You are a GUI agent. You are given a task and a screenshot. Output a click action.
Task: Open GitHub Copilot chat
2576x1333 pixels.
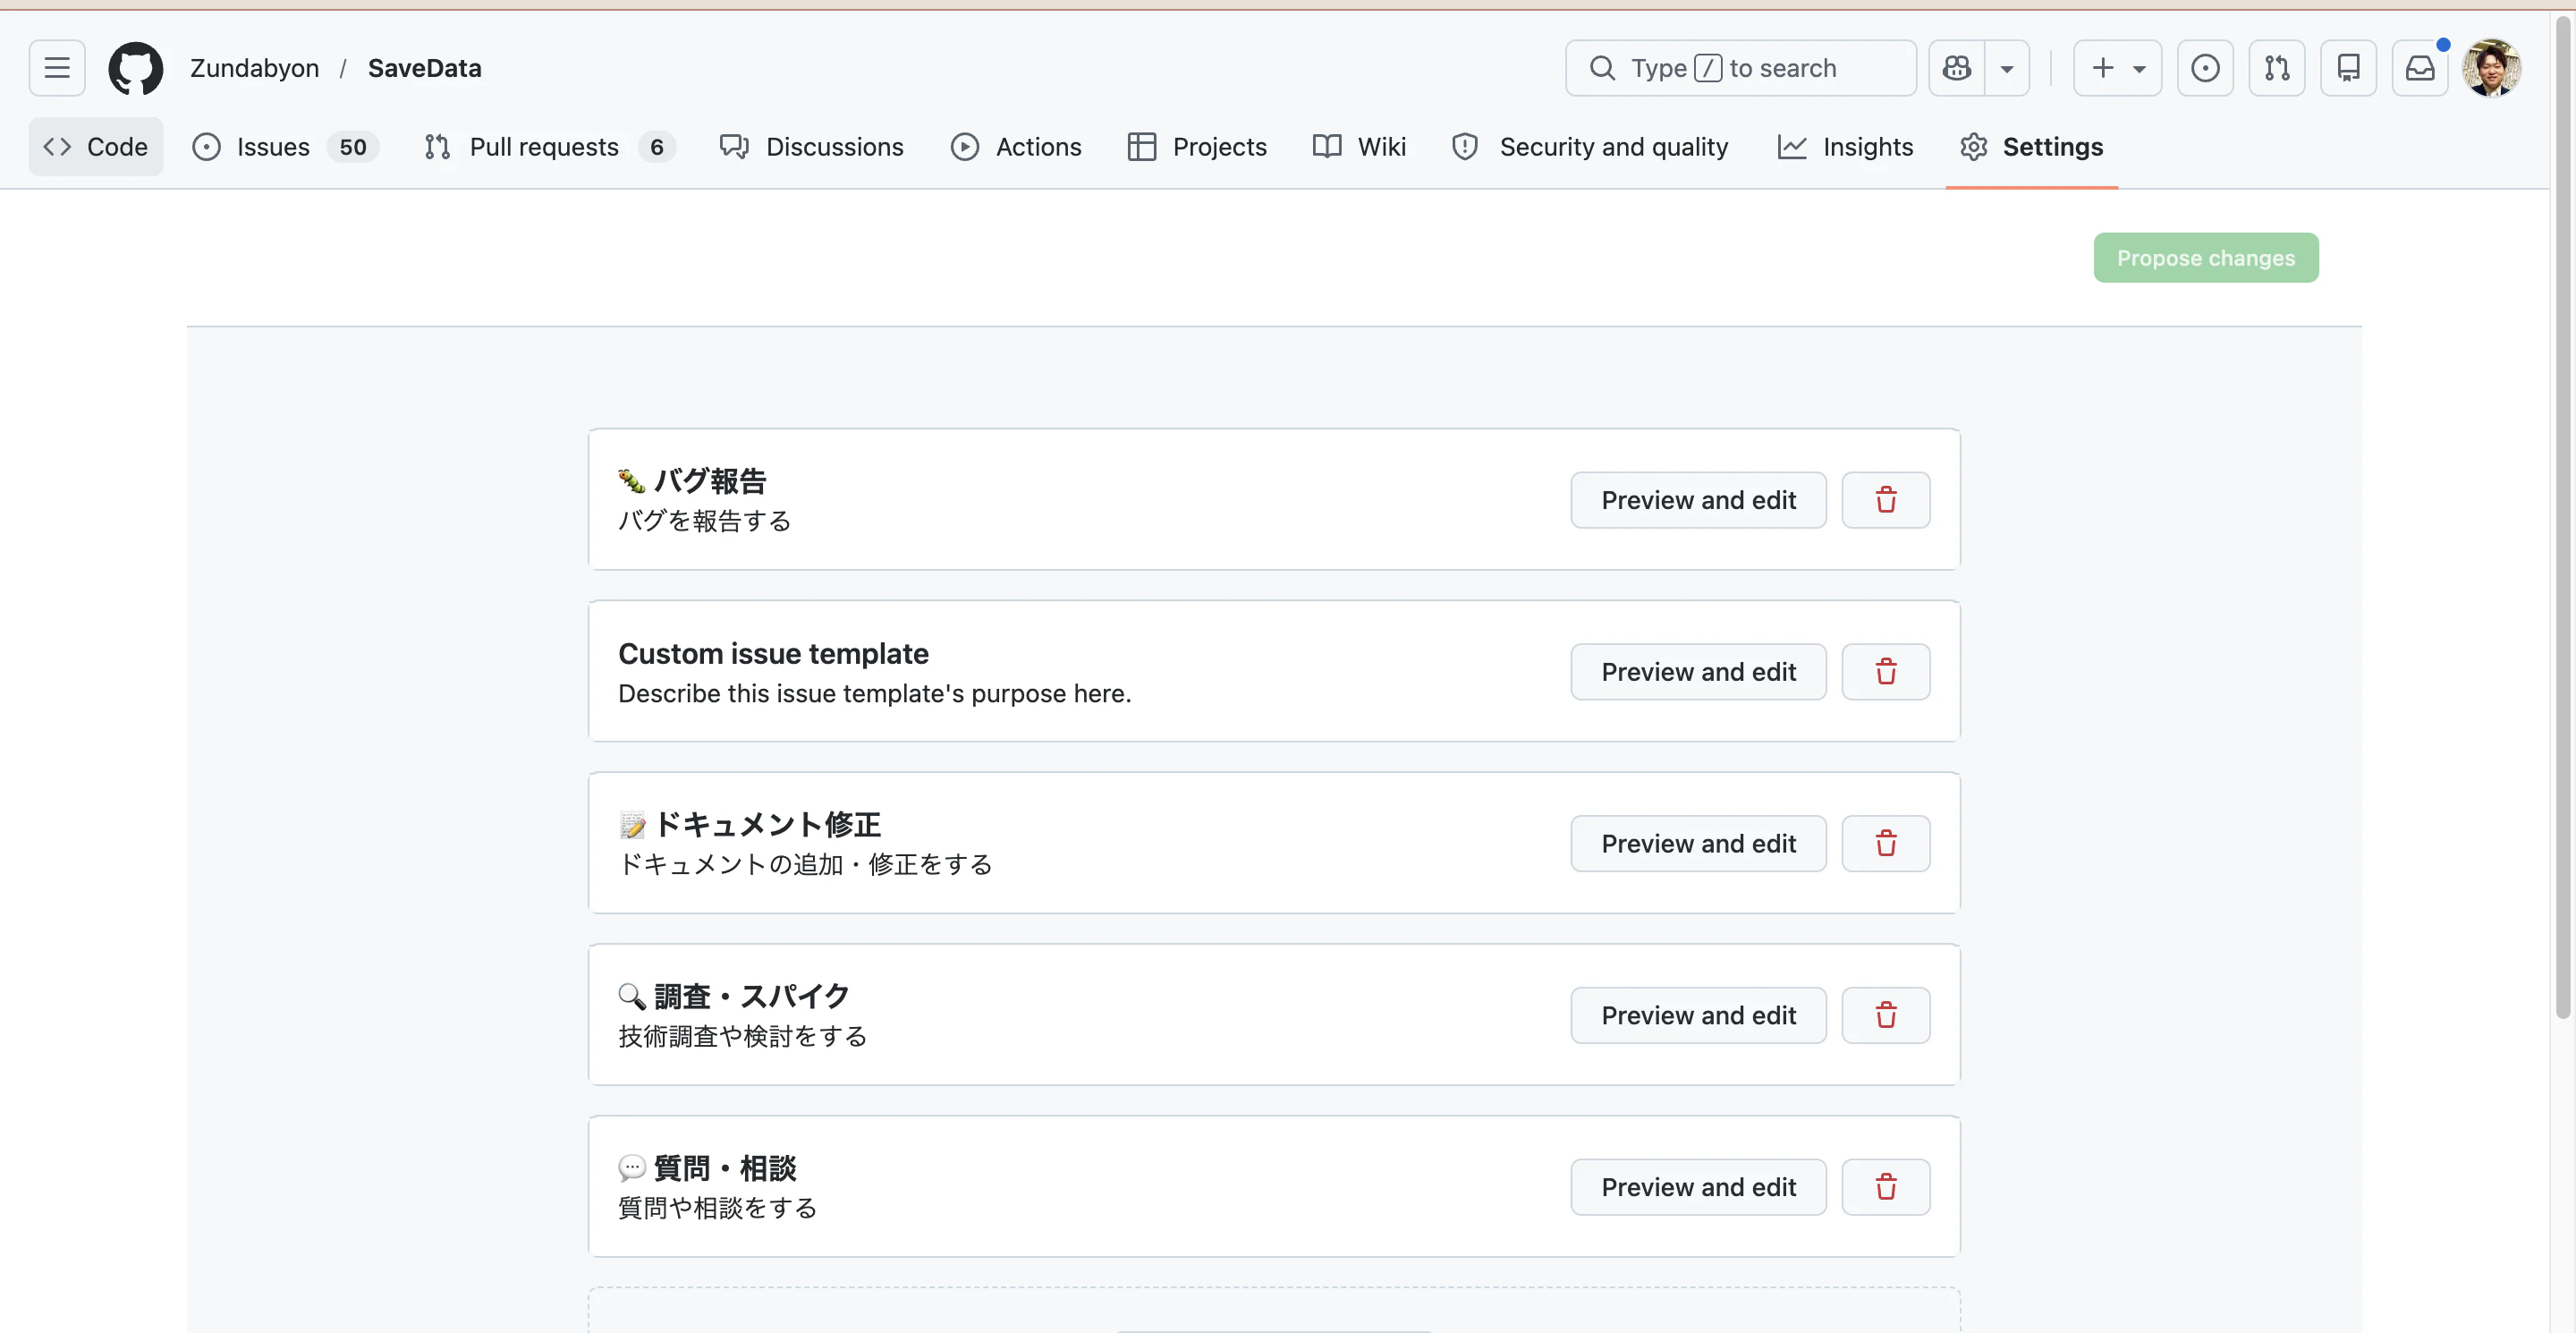click(x=1958, y=67)
